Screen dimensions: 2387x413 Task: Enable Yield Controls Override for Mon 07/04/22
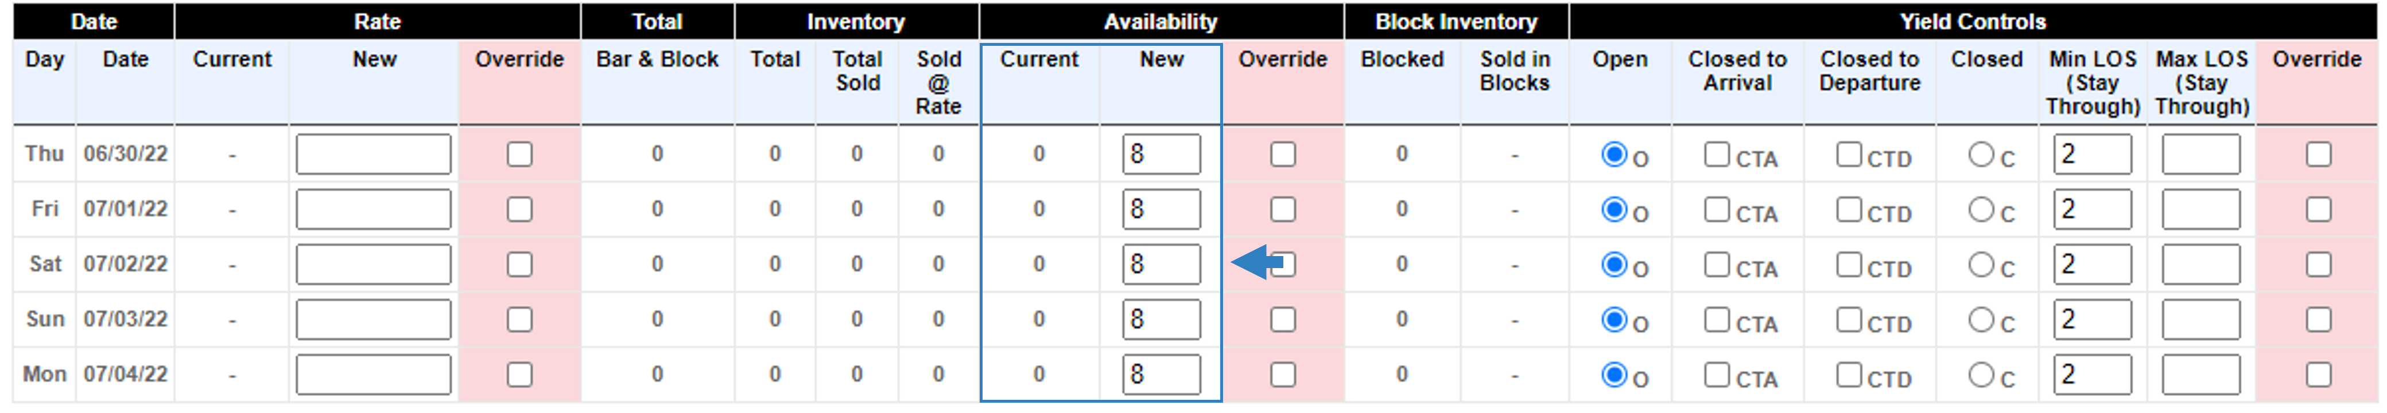pos(2318,375)
